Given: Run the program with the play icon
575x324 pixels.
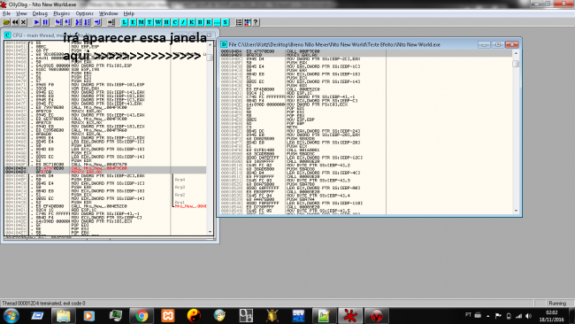Looking at the screenshot, I should pyautogui.click(x=36, y=22).
